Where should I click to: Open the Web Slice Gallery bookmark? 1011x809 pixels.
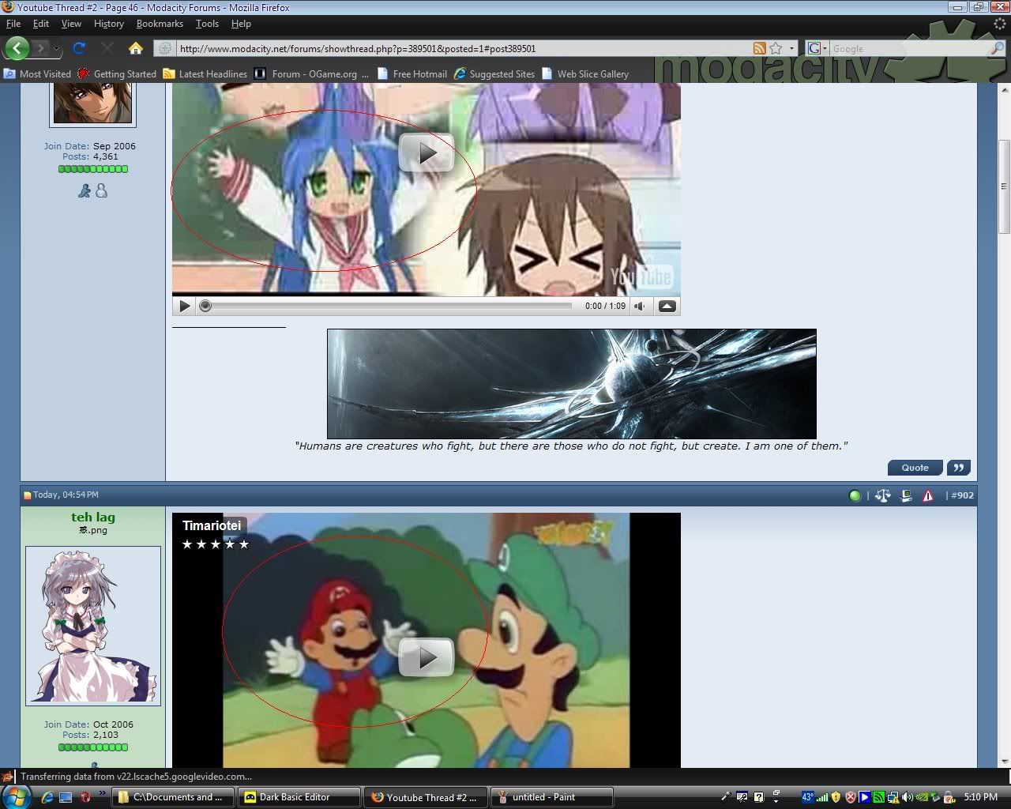point(585,74)
